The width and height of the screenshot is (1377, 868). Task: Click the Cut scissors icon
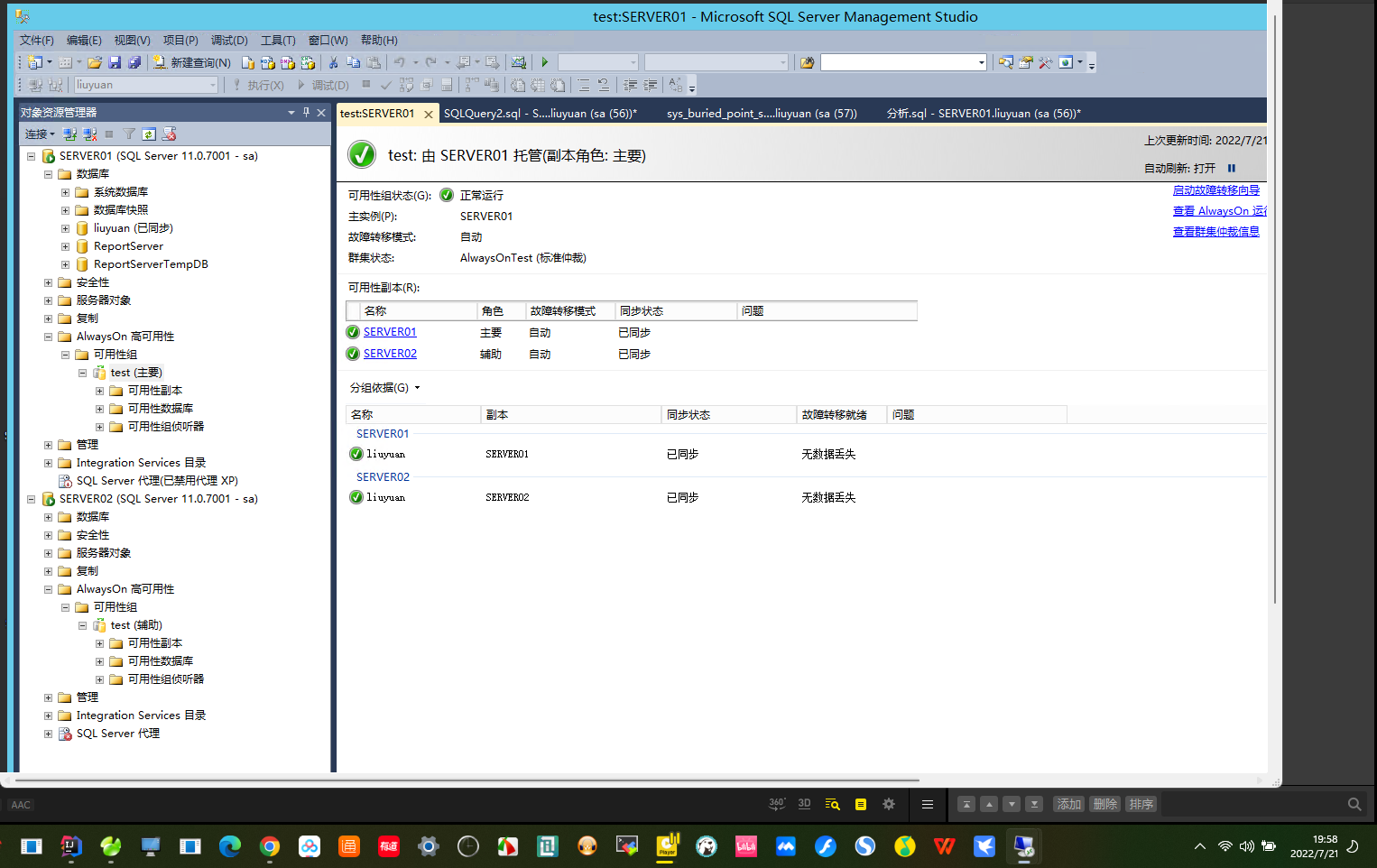pyautogui.click(x=333, y=62)
